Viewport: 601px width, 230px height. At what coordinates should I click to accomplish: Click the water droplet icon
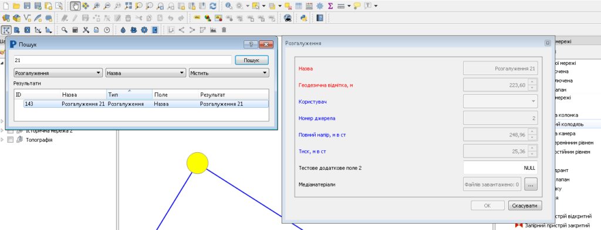(x=123, y=30)
